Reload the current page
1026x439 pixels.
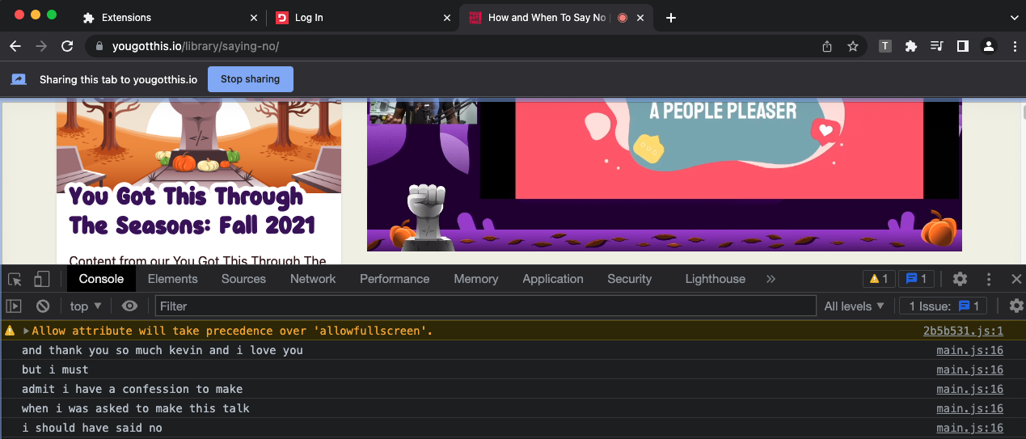67,46
